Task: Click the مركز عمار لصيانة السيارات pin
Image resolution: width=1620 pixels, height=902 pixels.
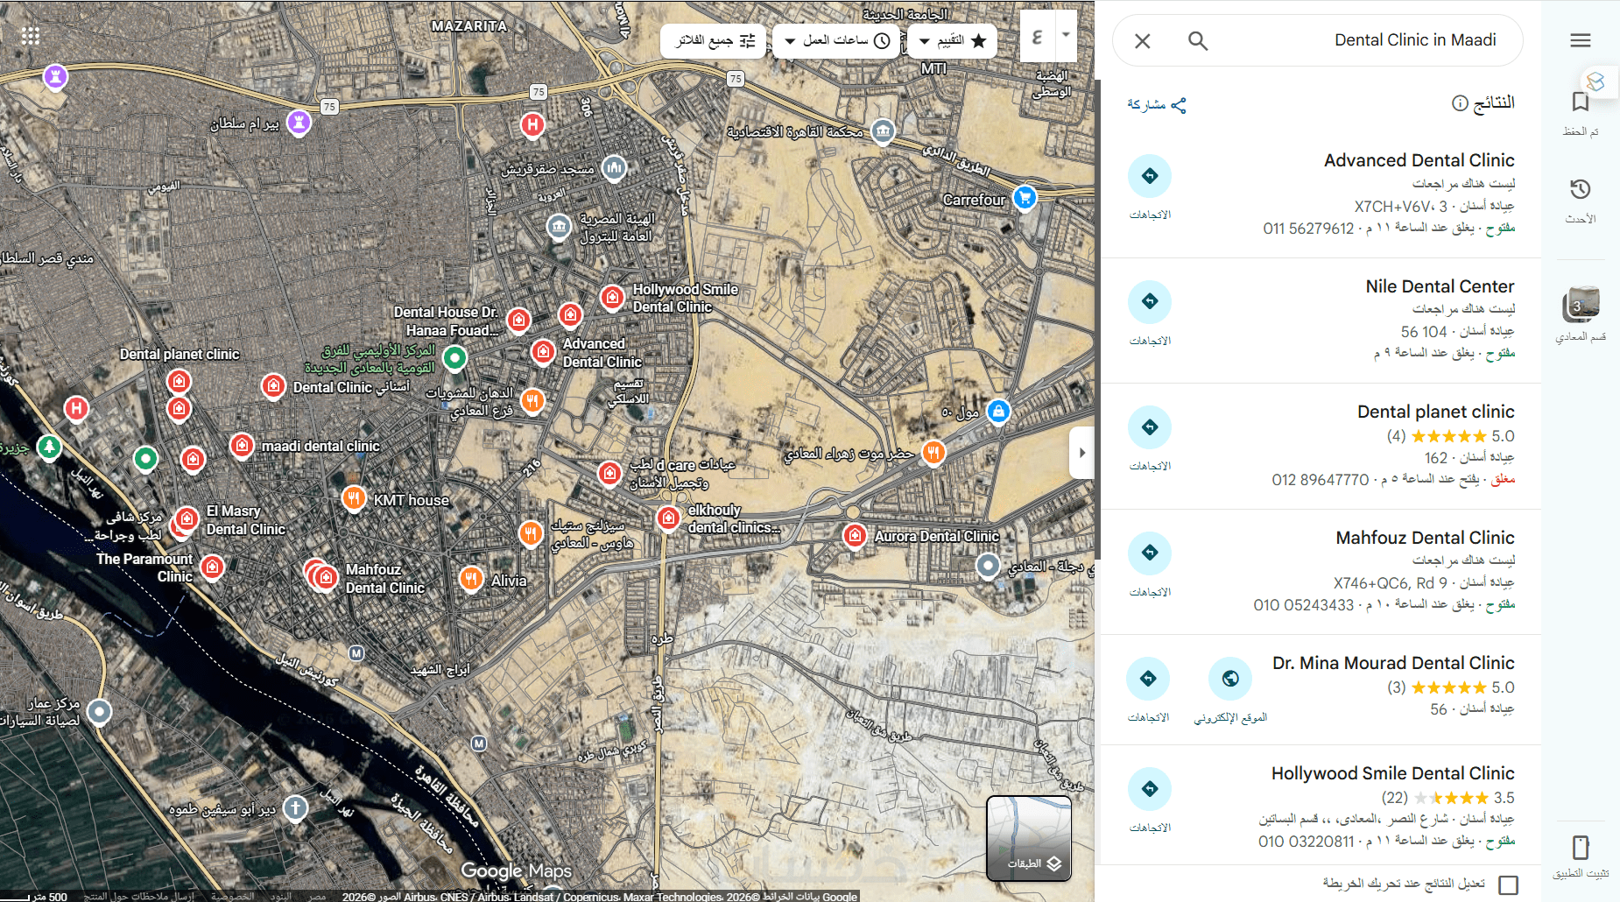Action: click(100, 711)
